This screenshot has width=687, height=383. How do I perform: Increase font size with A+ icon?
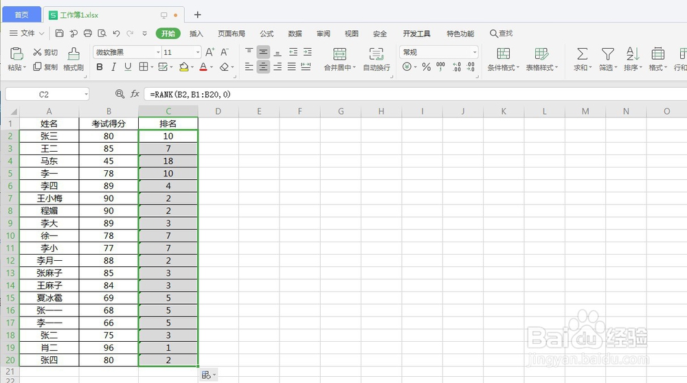click(210, 52)
